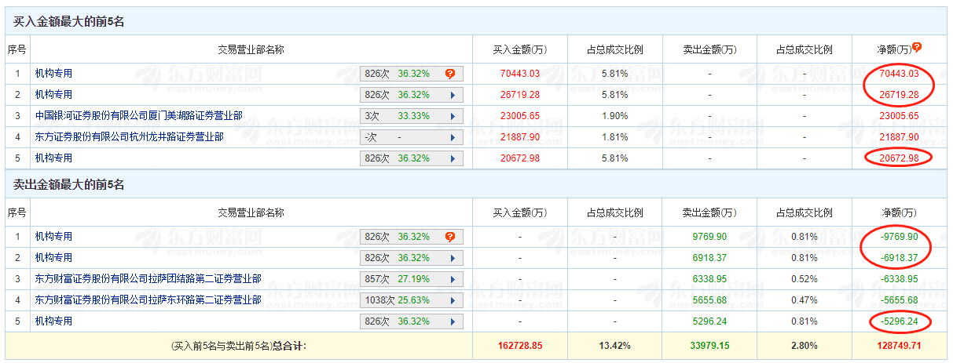Screen dimensions: 953x363
Task: Click 买入金额最大的前5名 section title
Action: [x=69, y=22]
